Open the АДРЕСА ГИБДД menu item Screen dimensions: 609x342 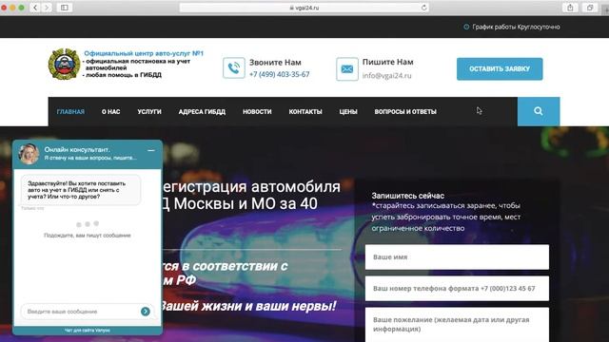pyautogui.click(x=202, y=112)
